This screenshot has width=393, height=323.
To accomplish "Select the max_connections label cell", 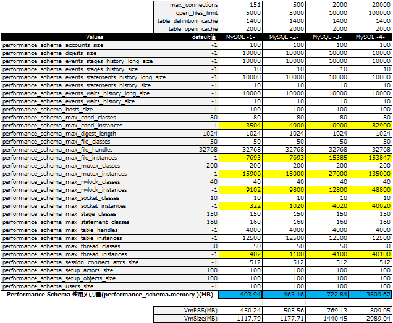I will click(186, 5).
